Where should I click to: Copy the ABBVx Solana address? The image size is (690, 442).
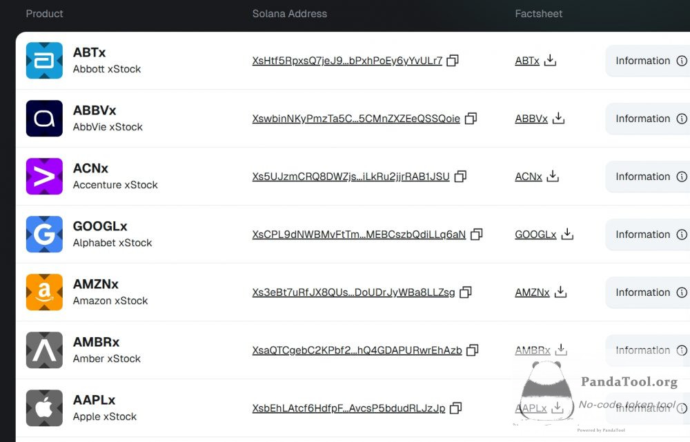[x=471, y=119]
